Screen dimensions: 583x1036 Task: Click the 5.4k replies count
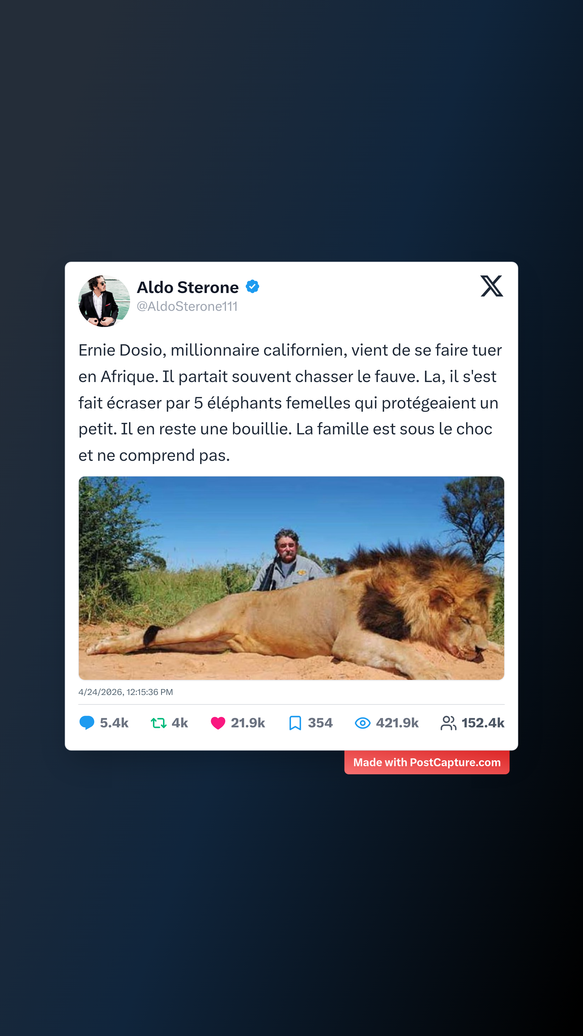pos(114,723)
